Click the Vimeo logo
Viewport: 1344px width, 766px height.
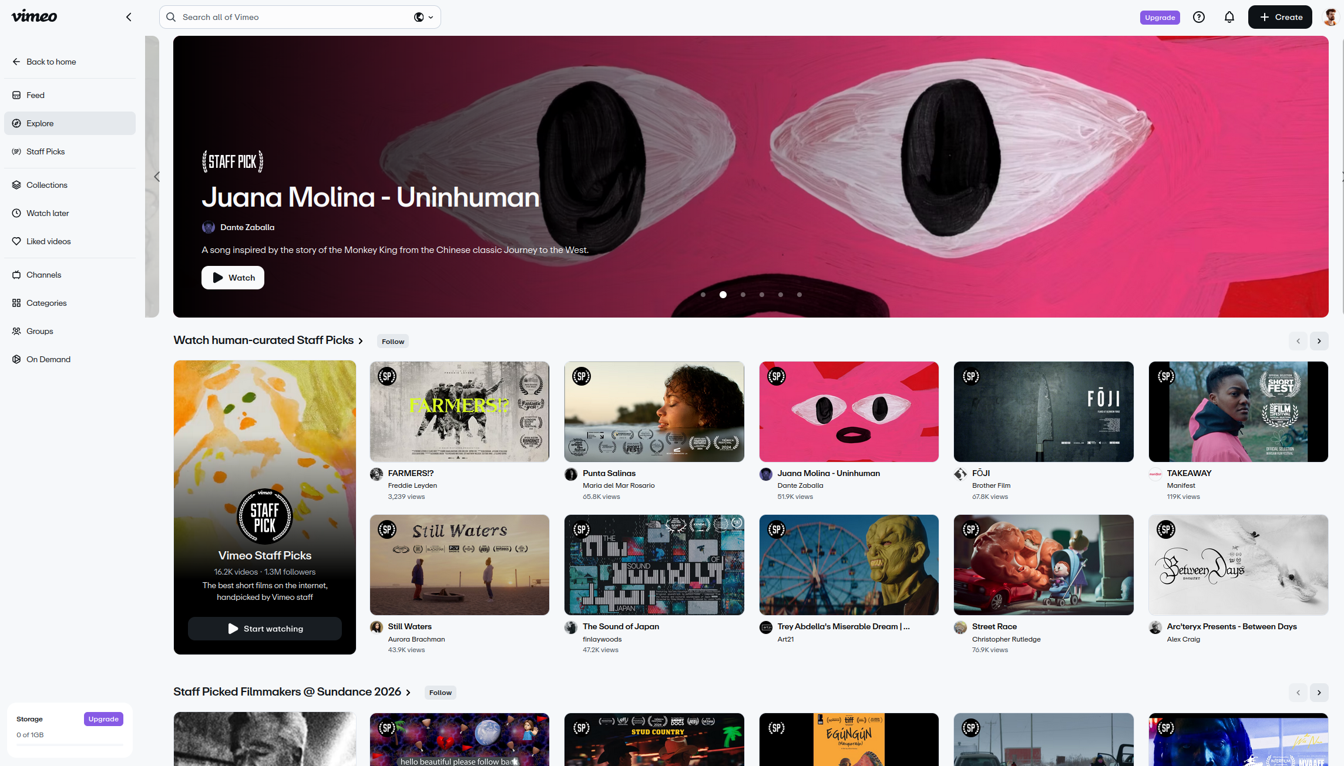coord(34,16)
